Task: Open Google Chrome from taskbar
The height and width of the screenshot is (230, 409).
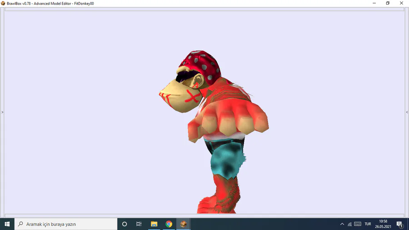Action: (169, 224)
